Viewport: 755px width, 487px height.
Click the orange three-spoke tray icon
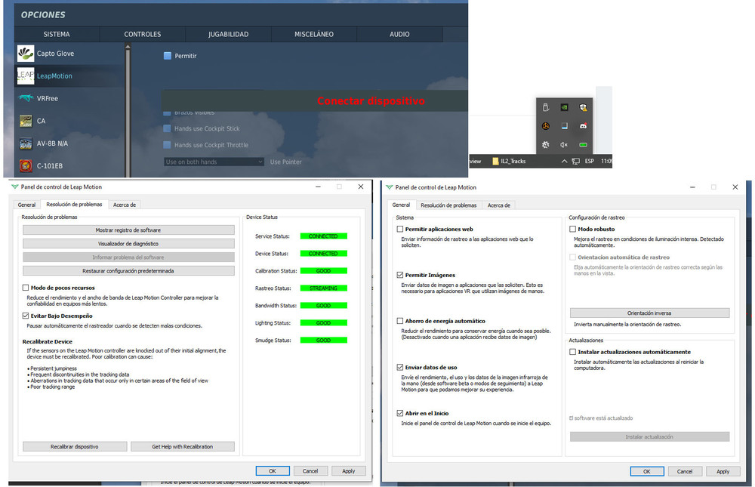point(546,126)
